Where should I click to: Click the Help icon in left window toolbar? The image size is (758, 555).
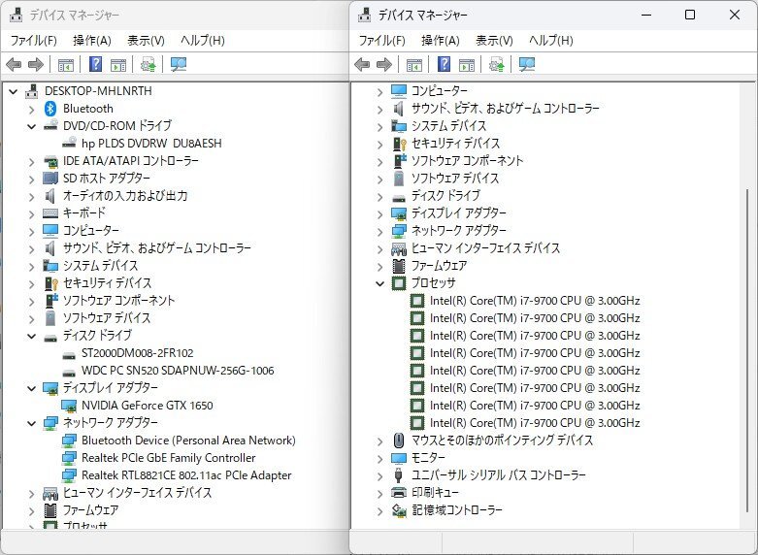pyautogui.click(x=96, y=65)
